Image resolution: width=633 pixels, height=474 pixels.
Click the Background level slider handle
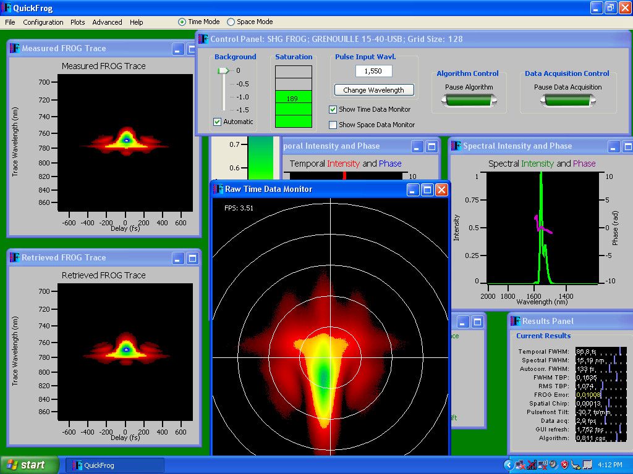pyautogui.click(x=223, y=71)
